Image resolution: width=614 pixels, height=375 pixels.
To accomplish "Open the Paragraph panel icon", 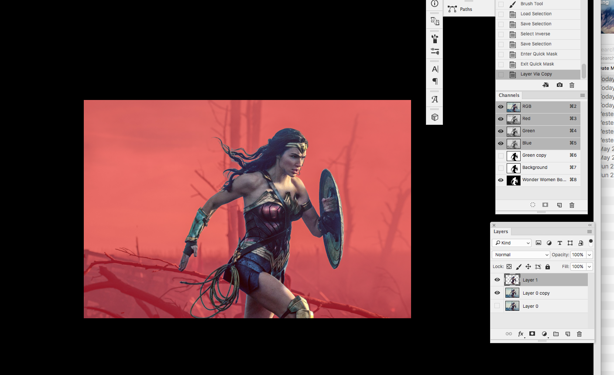I will [x=435, y=81].
